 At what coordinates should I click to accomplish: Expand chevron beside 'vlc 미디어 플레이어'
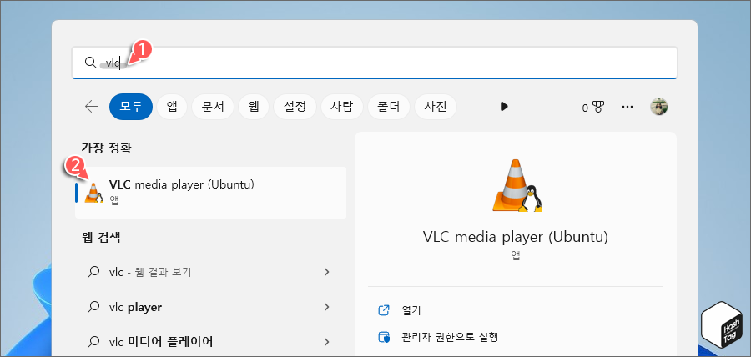coord(326,342)
